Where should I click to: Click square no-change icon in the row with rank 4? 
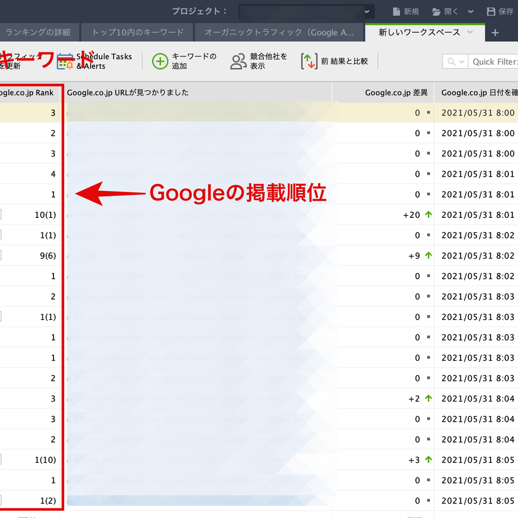click(428, 173)
